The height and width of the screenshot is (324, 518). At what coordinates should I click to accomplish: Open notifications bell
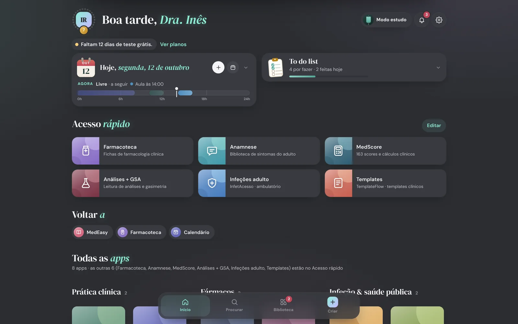pos(422,20)
